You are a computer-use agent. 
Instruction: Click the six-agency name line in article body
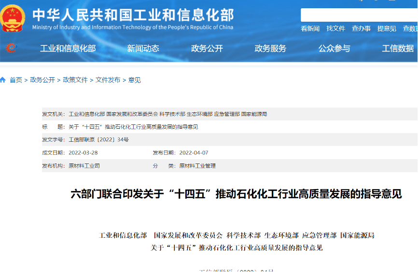(x=237, y=235)
